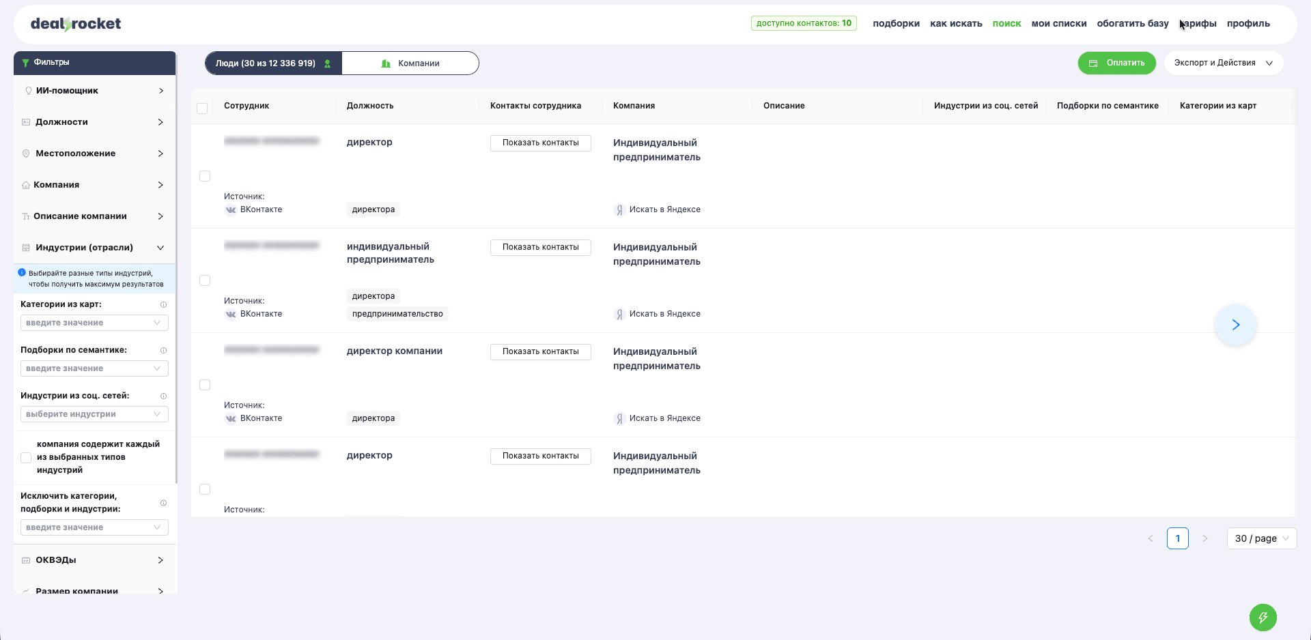Click the Сотрудник column header
Viewport: 1311px width, 640px height.
[246, 106]
